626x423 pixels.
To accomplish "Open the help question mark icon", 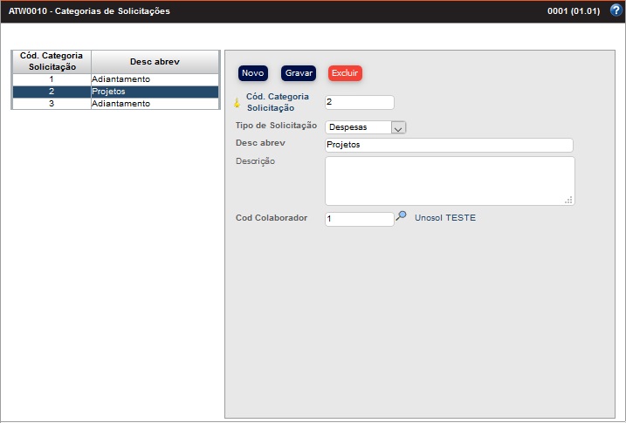I will click(x=616, y=10).
